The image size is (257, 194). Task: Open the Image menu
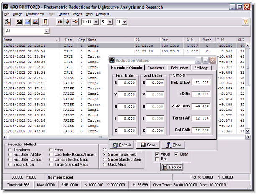coord(18,14)
